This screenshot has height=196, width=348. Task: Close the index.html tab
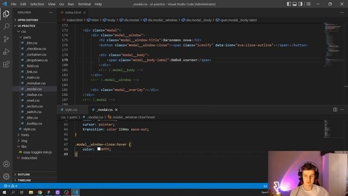(x=85, y=13)
